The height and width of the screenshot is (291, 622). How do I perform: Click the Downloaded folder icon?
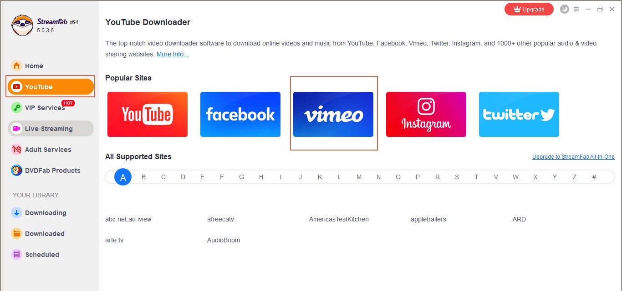tap(17, 234)
